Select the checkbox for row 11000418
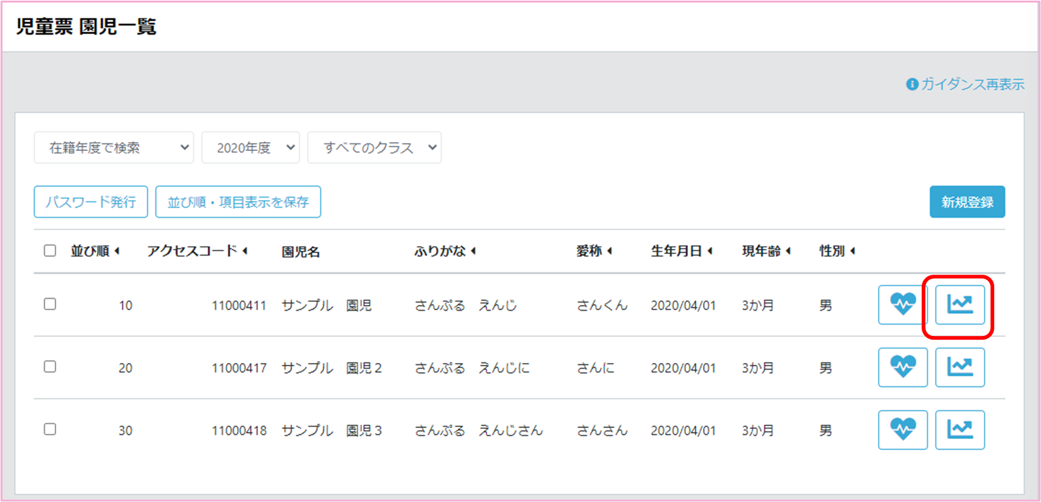The width and height of the screenshot is (1041, 502). (50, 429)
